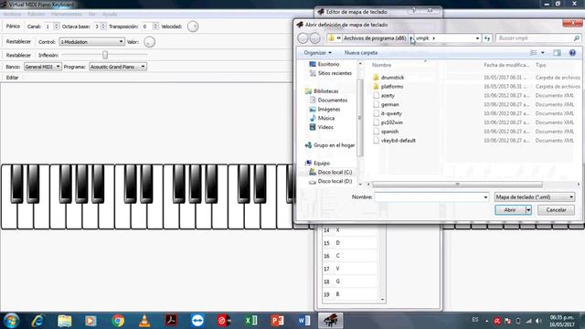
Task: Sort files by Tipo column header
Action: 540,65
